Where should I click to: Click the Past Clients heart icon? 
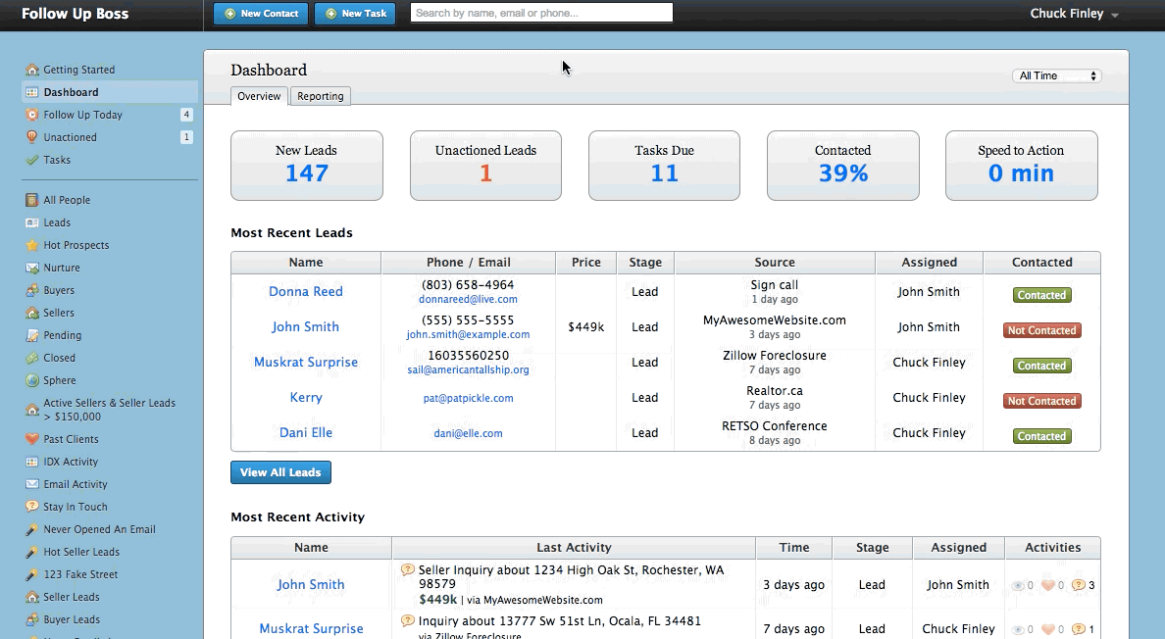point(32,439)
